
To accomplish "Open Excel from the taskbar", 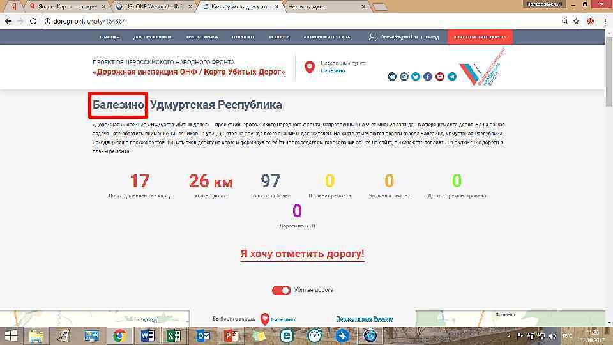I will click(173, 336).
